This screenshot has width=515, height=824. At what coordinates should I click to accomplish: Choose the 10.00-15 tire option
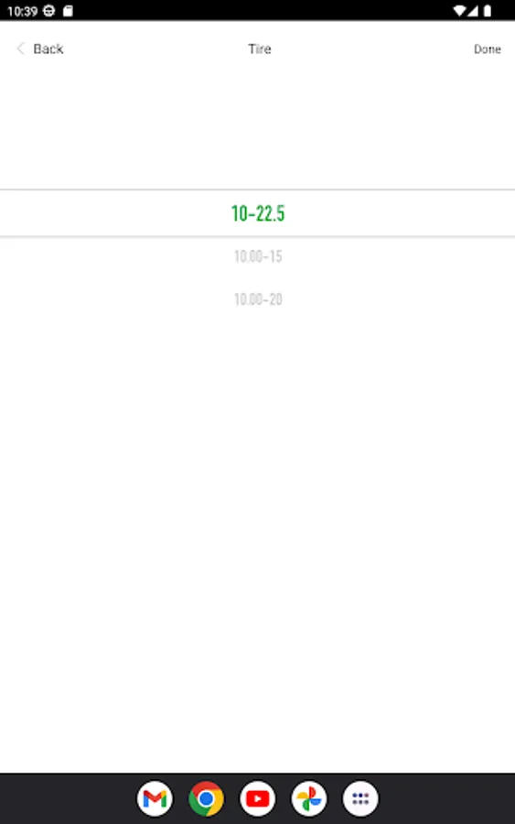(258, 256)
